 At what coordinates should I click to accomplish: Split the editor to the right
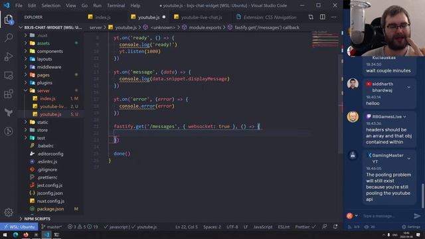pos(323,17)
